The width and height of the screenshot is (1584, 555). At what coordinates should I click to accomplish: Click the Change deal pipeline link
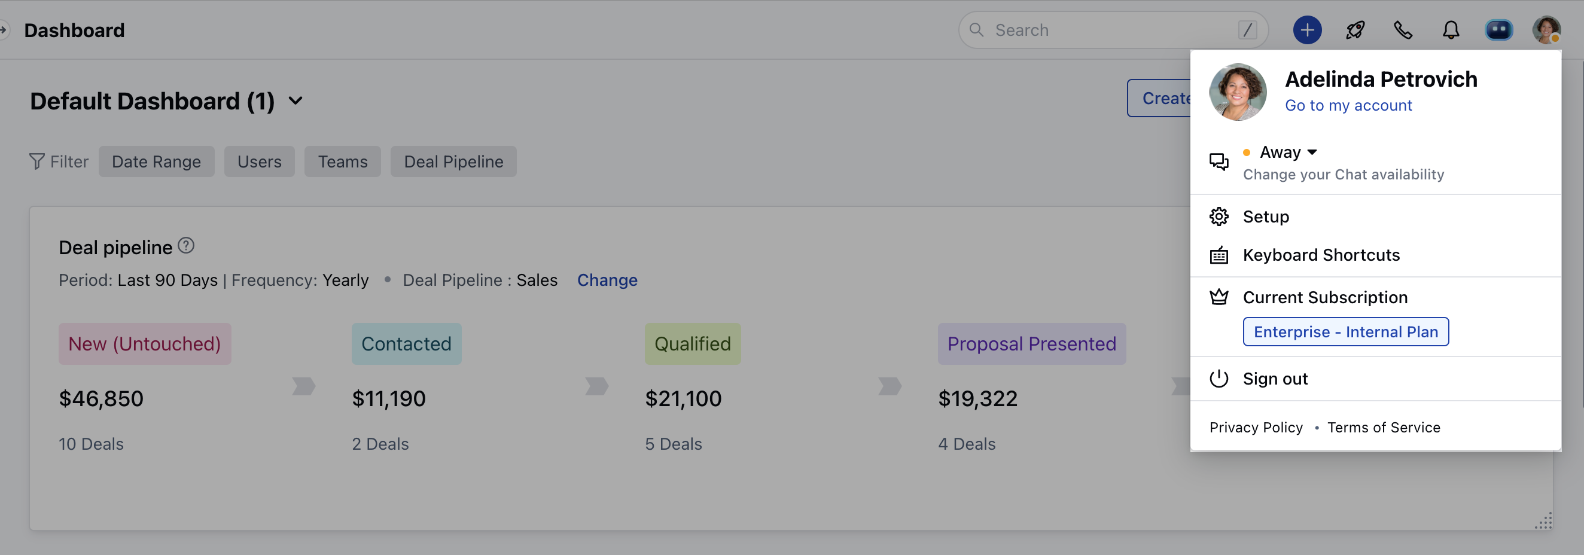(x=607, y=280)
